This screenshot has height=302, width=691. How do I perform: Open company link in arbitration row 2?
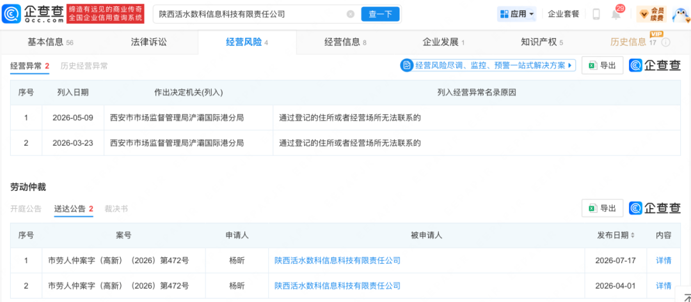338,286
